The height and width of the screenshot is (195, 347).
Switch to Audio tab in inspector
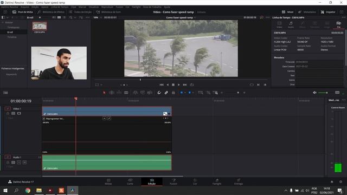pyautogui.click(x=291, y=24)
